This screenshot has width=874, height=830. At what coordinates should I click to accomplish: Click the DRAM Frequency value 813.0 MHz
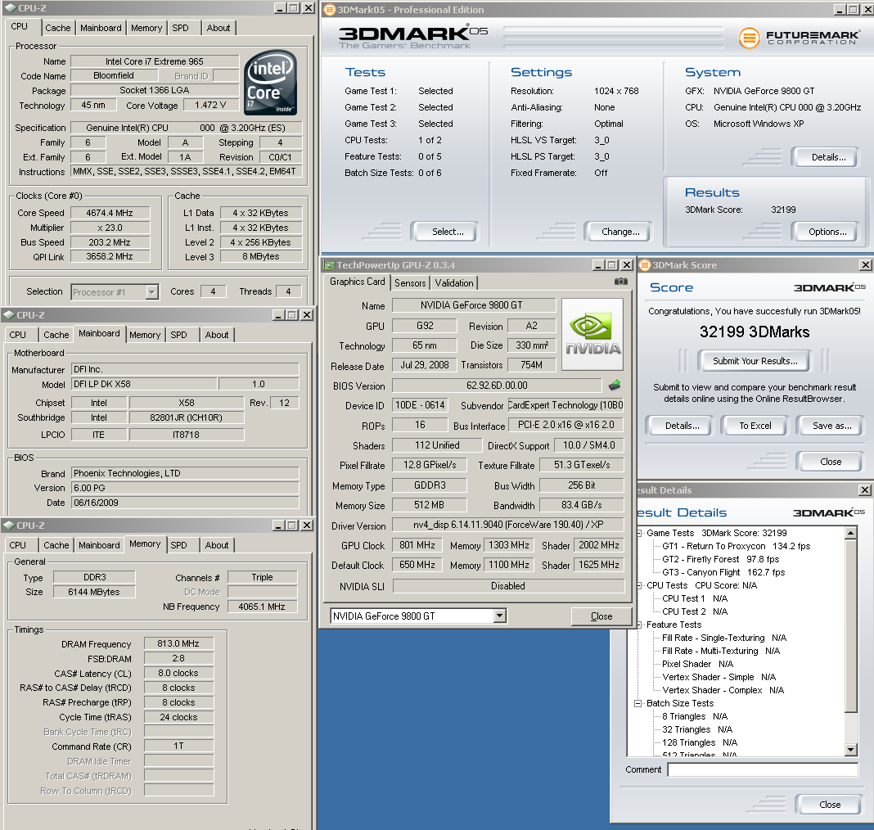tap(178, 644)
